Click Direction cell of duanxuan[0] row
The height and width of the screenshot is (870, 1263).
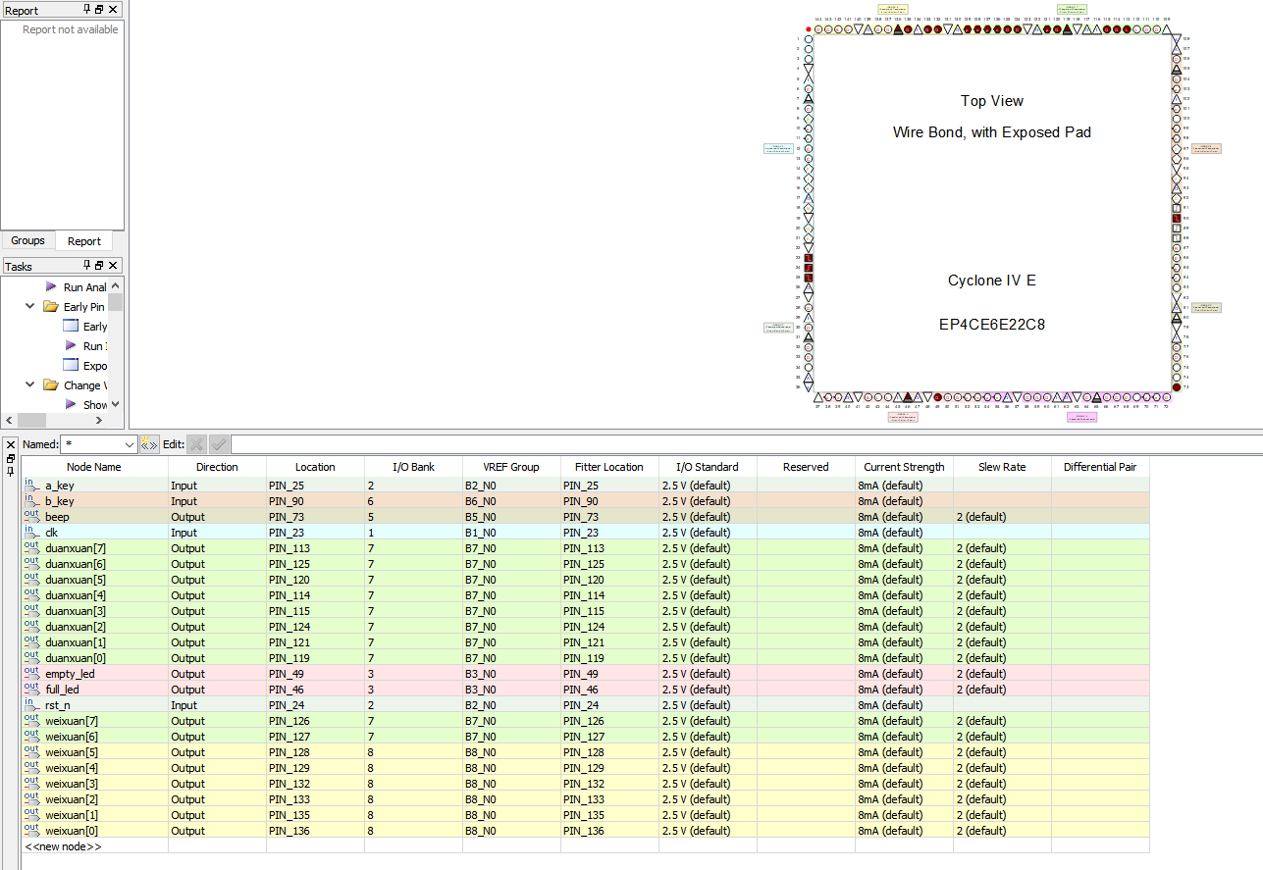tap(217, 657)
